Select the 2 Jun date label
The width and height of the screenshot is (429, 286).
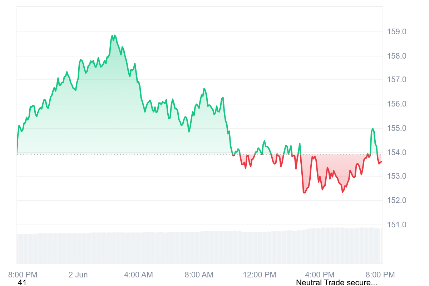tap(78, 275)
